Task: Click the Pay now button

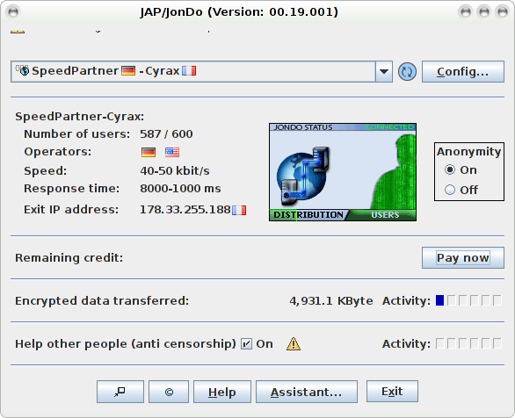Action: point(463,258)
